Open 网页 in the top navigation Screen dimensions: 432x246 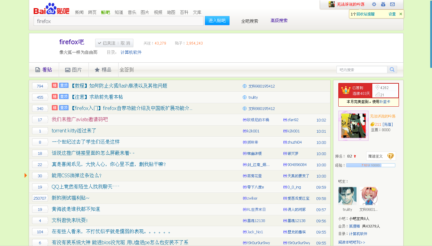click(92, 12)
